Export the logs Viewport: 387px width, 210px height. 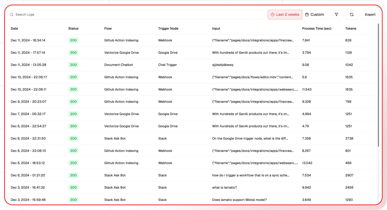coord(370,15)
